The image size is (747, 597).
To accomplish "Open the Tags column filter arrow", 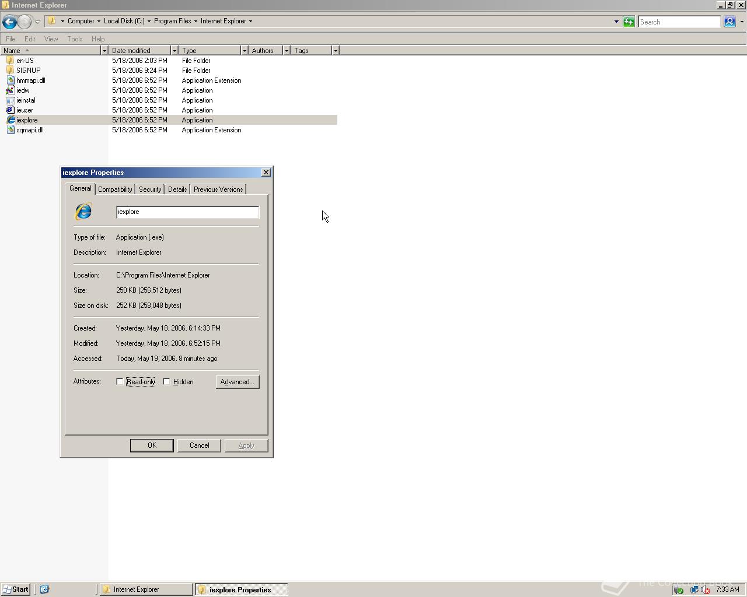I will 336,51.
